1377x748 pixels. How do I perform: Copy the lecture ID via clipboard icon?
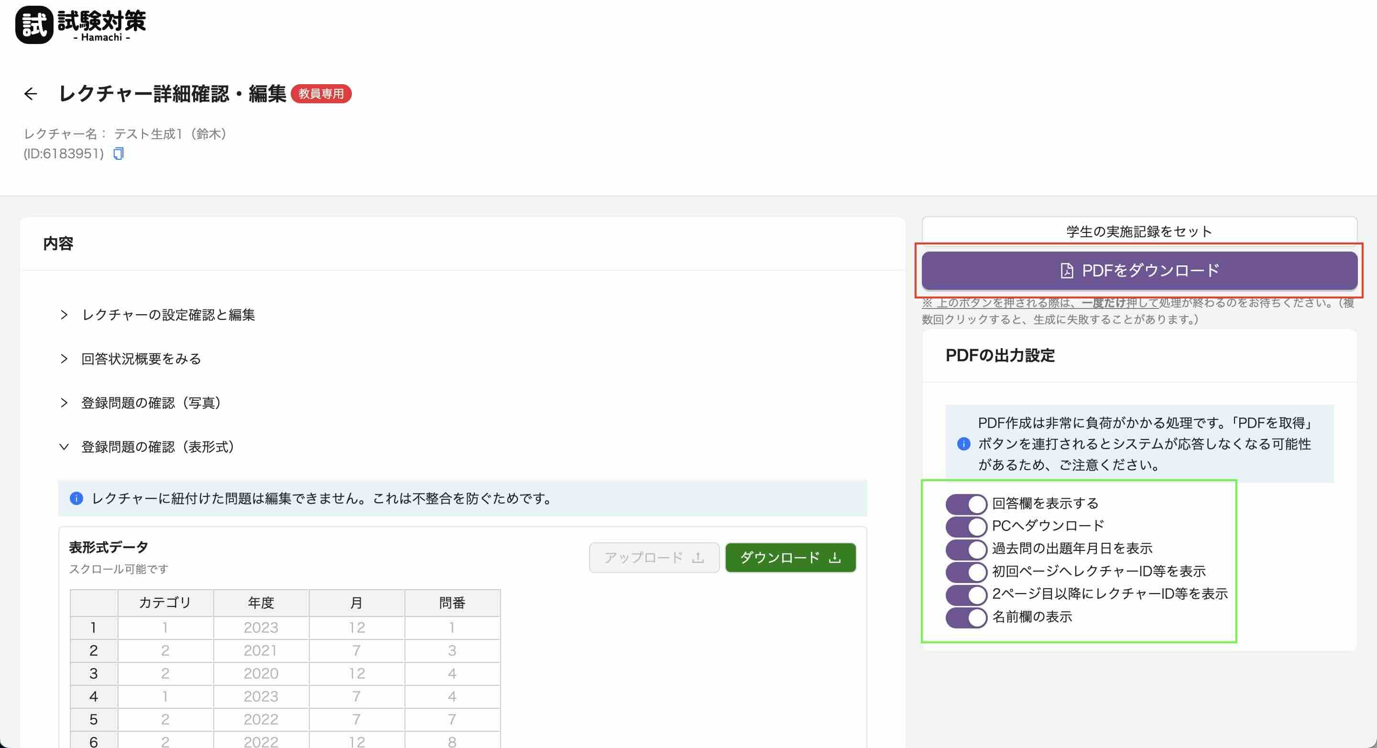[x=118, y=154]
